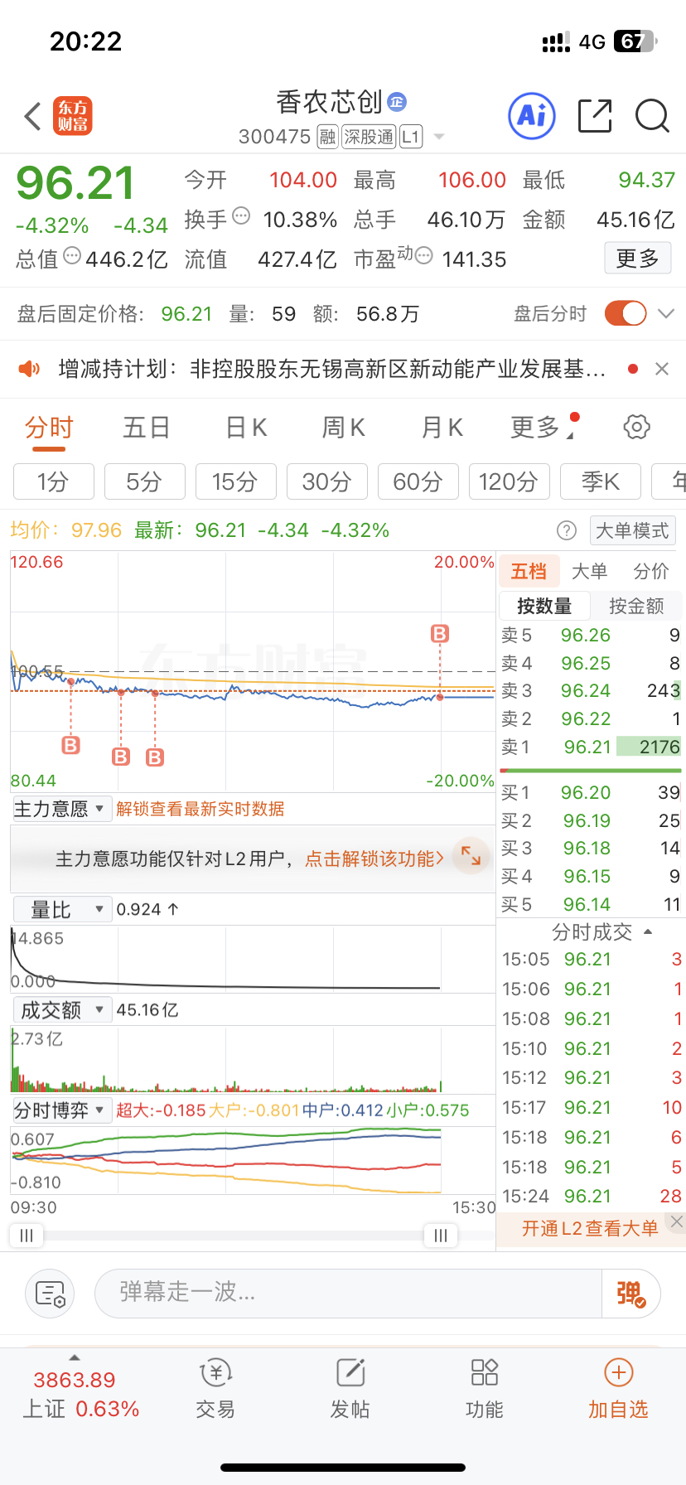Viewport: 686px width, 1485px height.
Task: Tap the left time range slider handle
Action: [27, 1236]
